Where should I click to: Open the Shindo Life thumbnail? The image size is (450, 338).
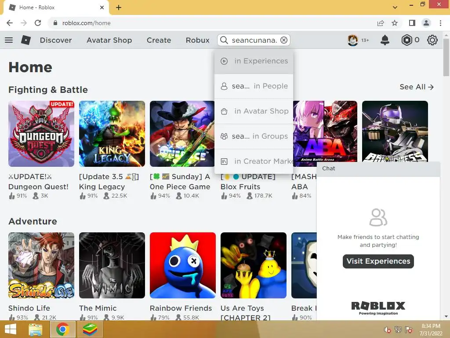click(41, 265)
